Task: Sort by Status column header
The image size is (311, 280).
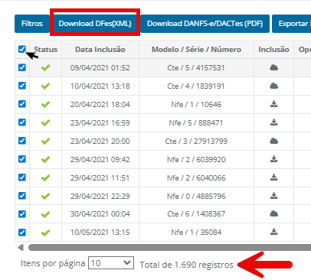Action: [x=46, y=49]
